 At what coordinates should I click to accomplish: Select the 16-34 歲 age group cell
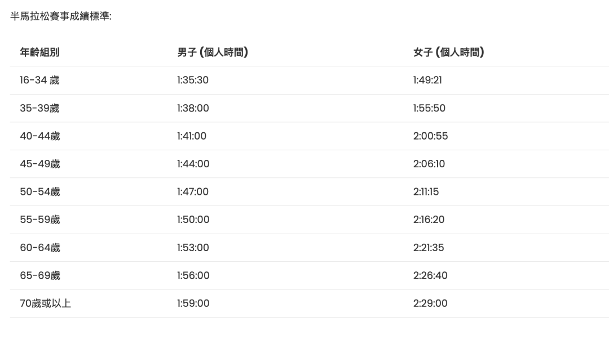[x=39, y=81]
